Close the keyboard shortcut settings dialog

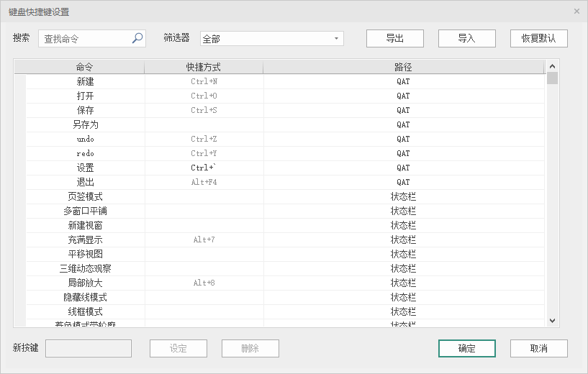(x=576, y=12)
